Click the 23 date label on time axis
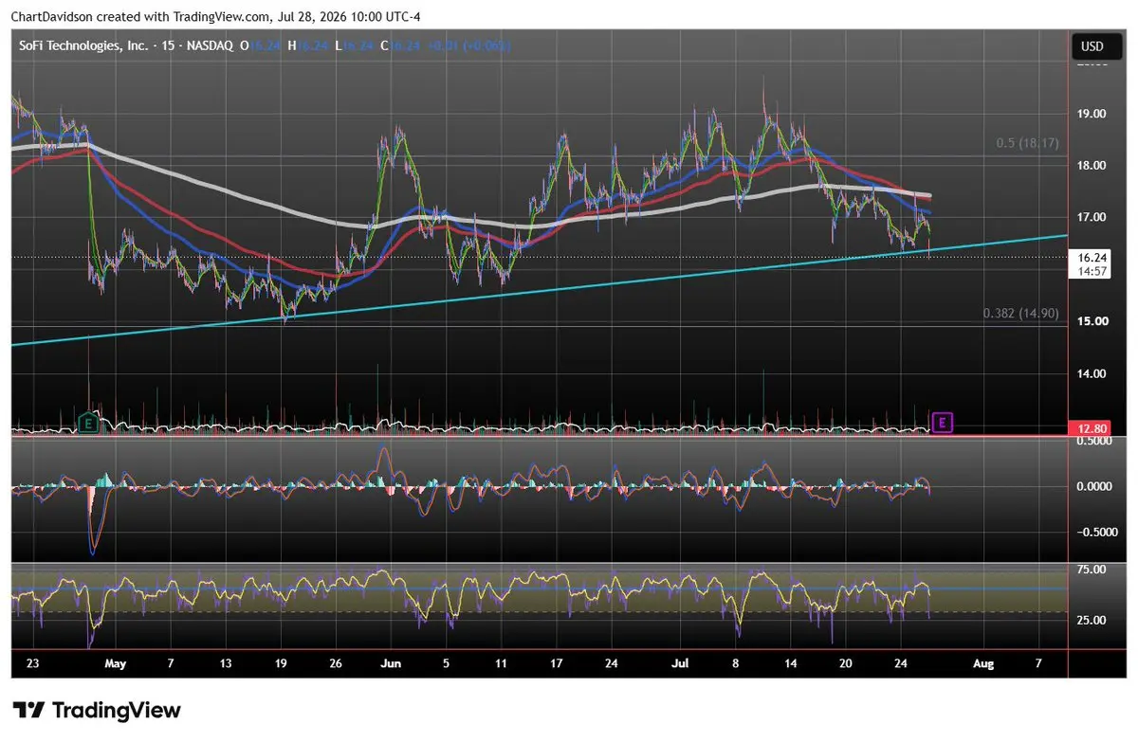Viewport: 1138px width, 742px height. 34,663
